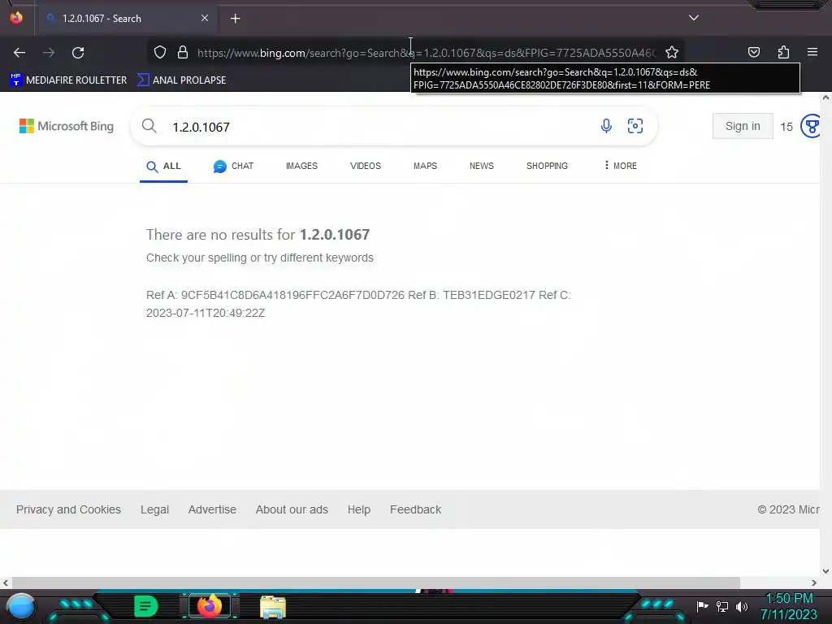Open visual search camera icon
This screenshot has height=624, width=832.
[635, 126]
